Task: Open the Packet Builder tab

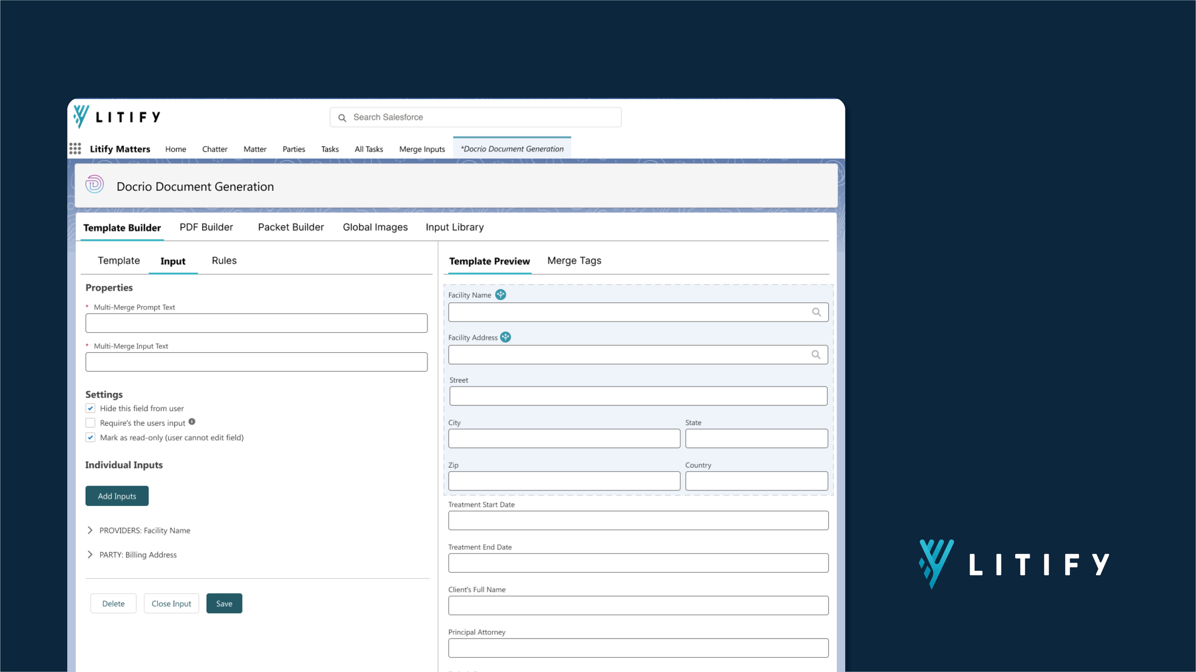Action: click(x=291, y=228)
